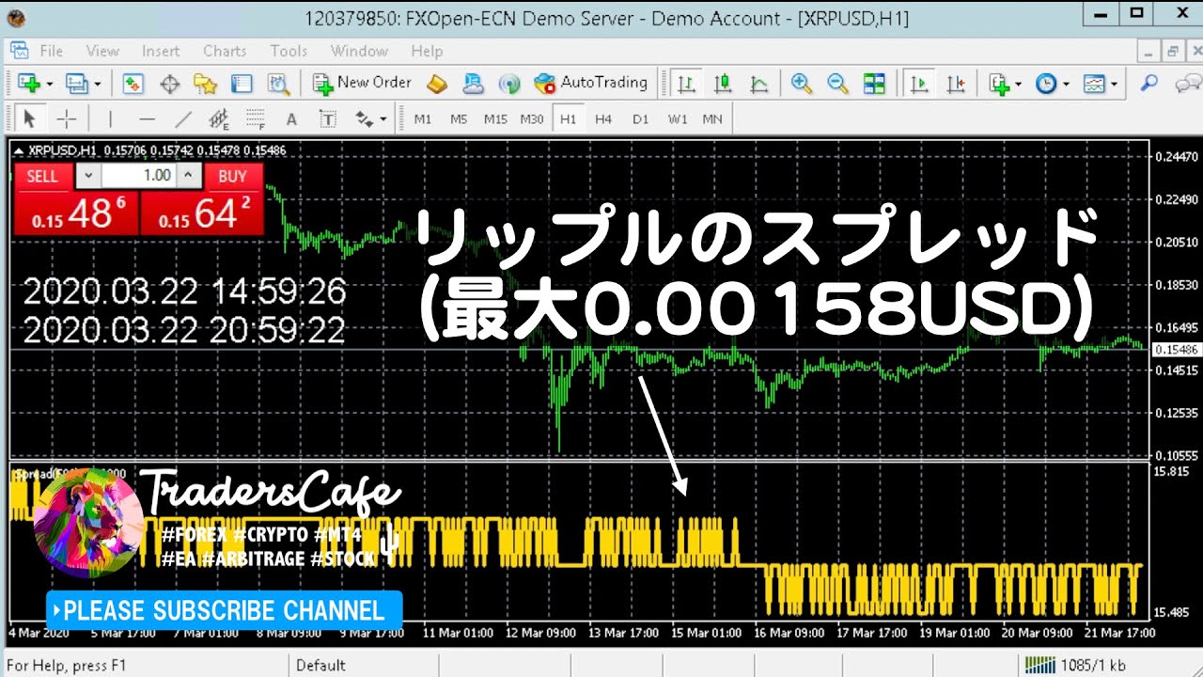This screenshot has height=677, width=1203.
Task: Toggle Chart Shift
Action: 956,84
